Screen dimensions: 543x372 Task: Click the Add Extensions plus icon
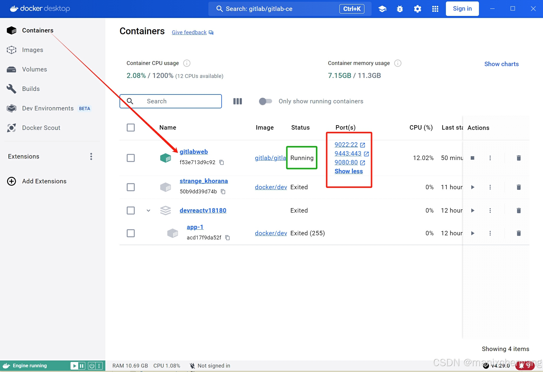(12, 181)
